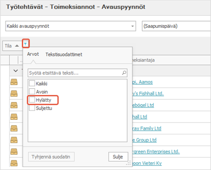Click the filter funnel icon beside Tila
The width and height of the screenshot is (211, 170).
pos(25,43)
